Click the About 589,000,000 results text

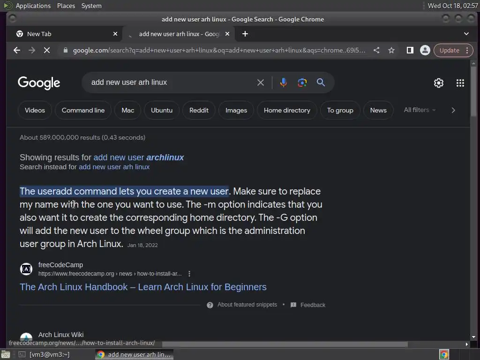tap(82, 137)
